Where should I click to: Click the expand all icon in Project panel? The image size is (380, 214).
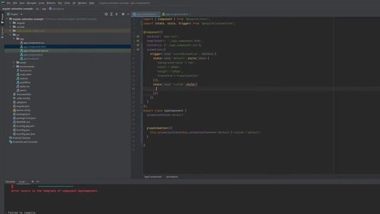[x=112, y=14]
